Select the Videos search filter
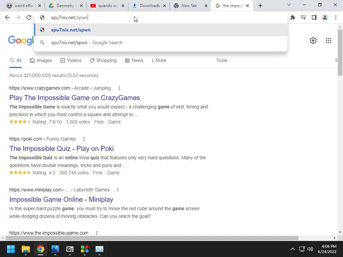Viewport: 343px width, 257px height. click(71, 61)
